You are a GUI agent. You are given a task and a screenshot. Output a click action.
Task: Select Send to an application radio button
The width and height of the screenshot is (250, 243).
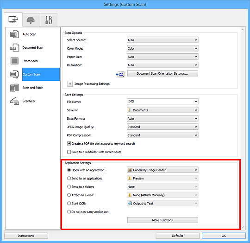pos(69,179)
